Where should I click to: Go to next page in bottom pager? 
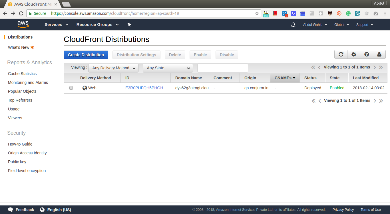coord(375,101)
